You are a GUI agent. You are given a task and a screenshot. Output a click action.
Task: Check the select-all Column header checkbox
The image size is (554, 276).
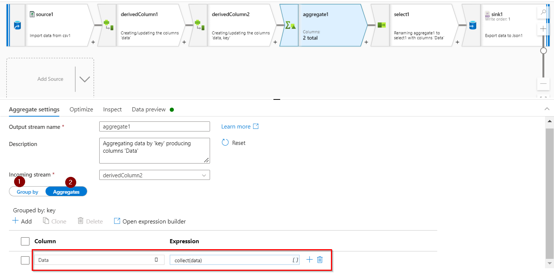point(25,241)
